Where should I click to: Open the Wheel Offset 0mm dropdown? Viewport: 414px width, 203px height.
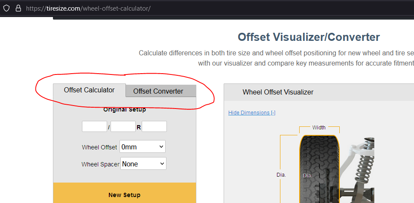click(x=143, y=147)
